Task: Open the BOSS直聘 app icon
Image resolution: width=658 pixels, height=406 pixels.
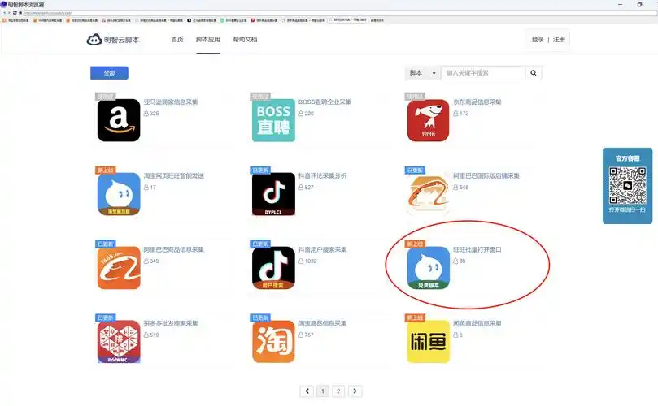Action: [x=273, y=120]
